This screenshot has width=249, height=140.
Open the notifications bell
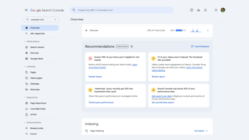tap(205, 10)
